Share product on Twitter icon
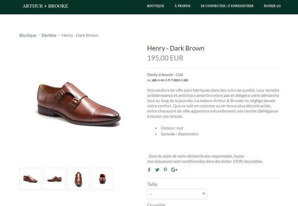298x206 pixels. pyautogui.click(x=157, y=170)
